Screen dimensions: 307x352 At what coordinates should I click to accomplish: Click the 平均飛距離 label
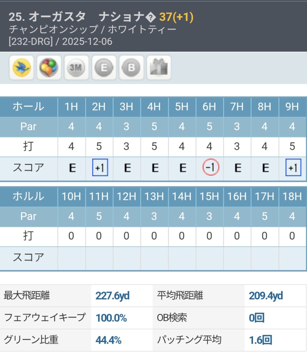click(180, 295)
